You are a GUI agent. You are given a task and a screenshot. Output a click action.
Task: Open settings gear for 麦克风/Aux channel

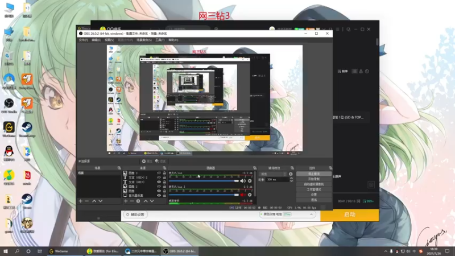(x=250, y=181)
